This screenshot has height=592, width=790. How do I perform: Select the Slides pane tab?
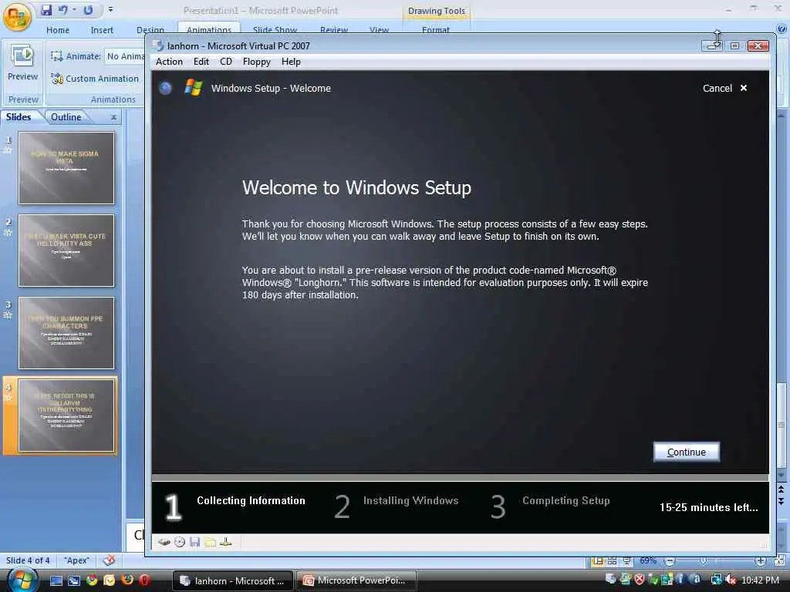click(19, 117)
